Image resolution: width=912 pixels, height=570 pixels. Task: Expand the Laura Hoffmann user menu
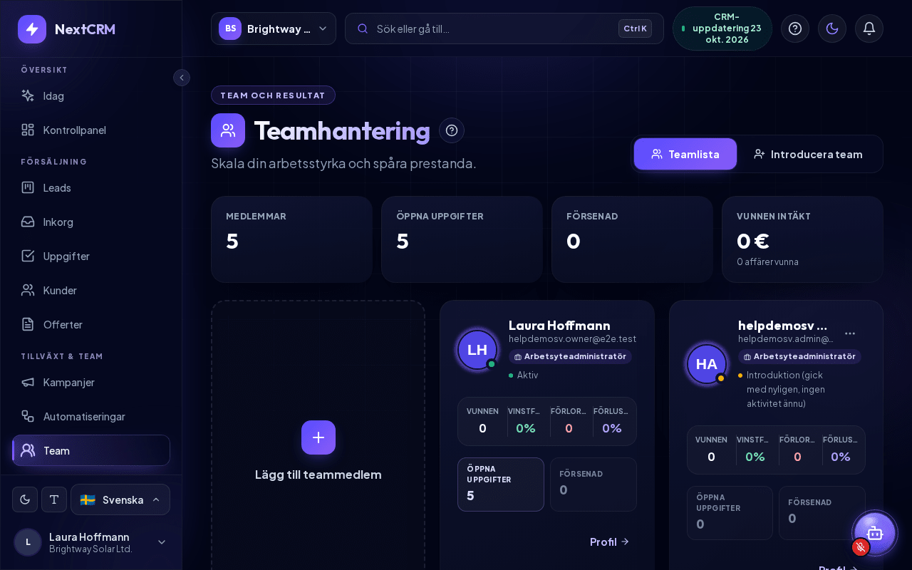click(x=91, y=542)
